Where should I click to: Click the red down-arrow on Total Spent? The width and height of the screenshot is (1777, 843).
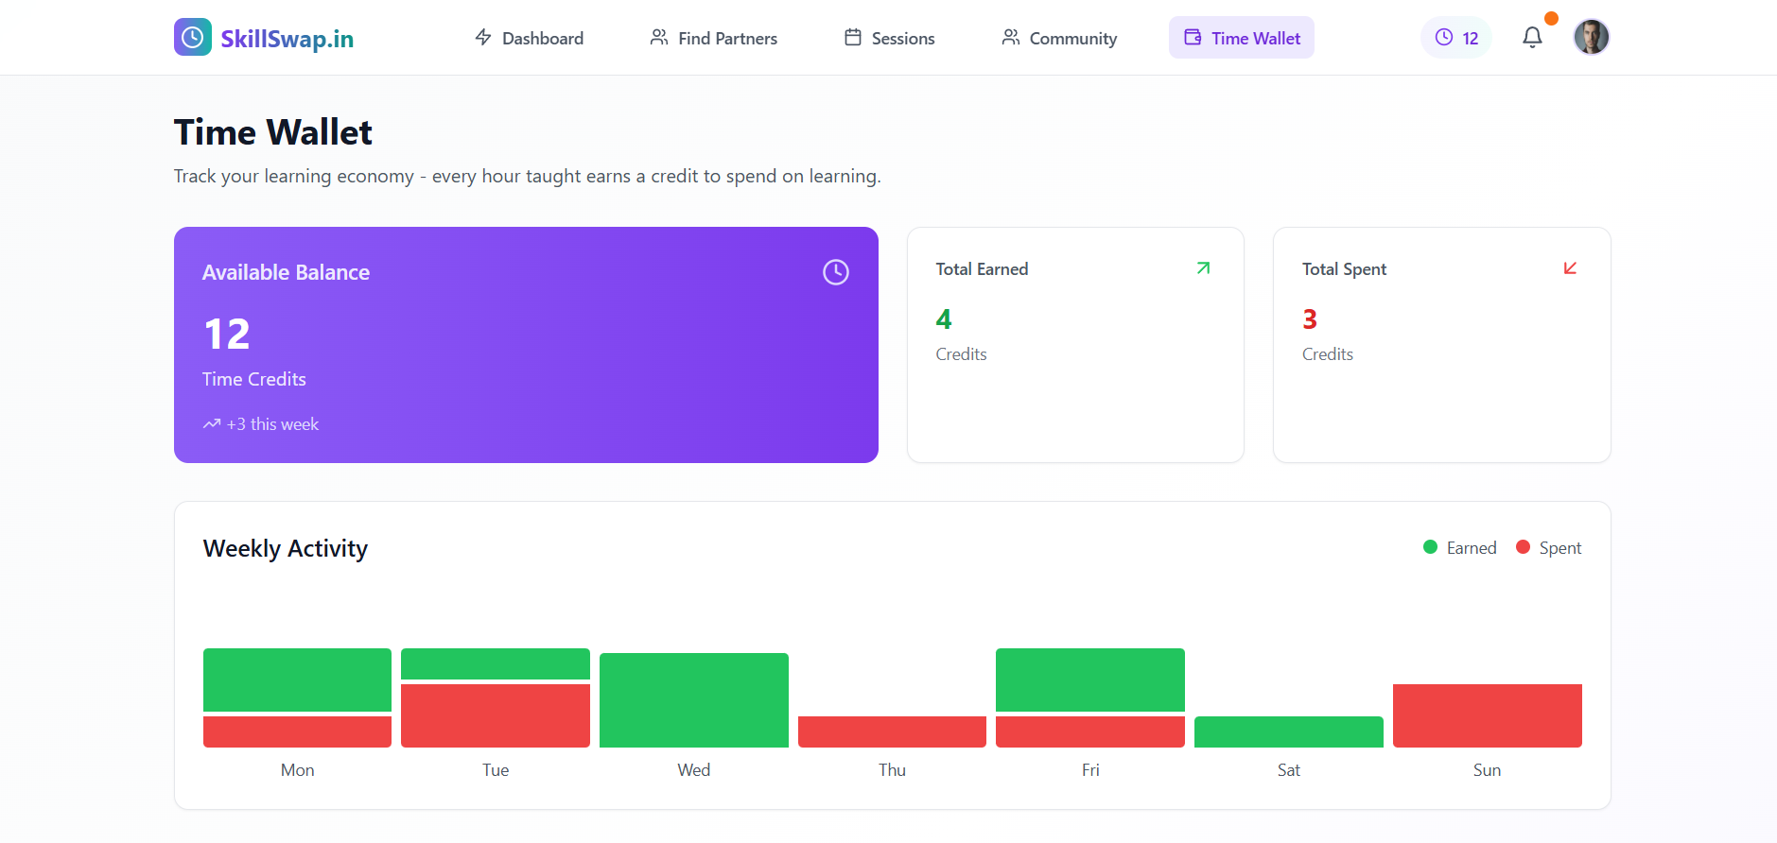coord(1571,268)
